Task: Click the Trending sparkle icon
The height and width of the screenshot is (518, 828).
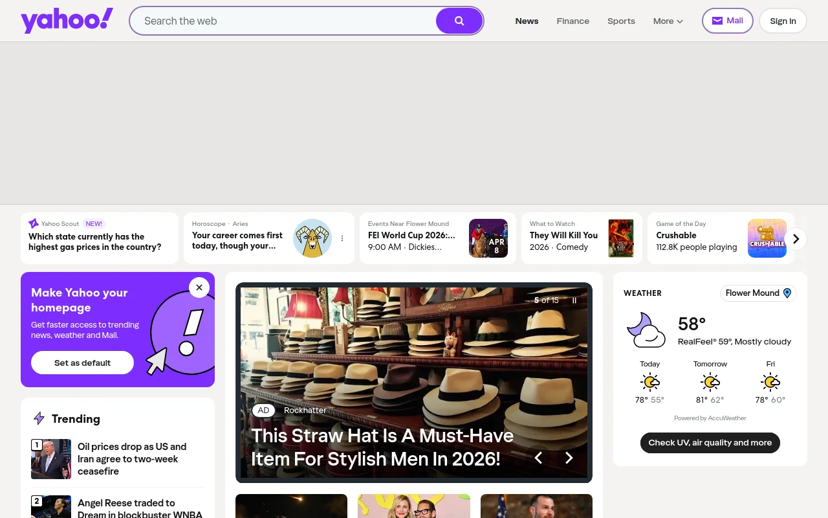Action: coord(39,419)
